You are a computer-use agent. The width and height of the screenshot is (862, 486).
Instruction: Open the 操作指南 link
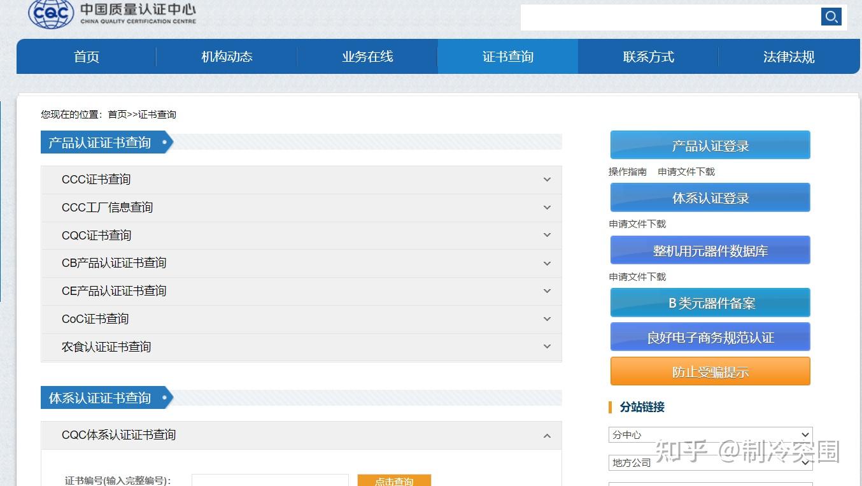click(x=627, y=171)
